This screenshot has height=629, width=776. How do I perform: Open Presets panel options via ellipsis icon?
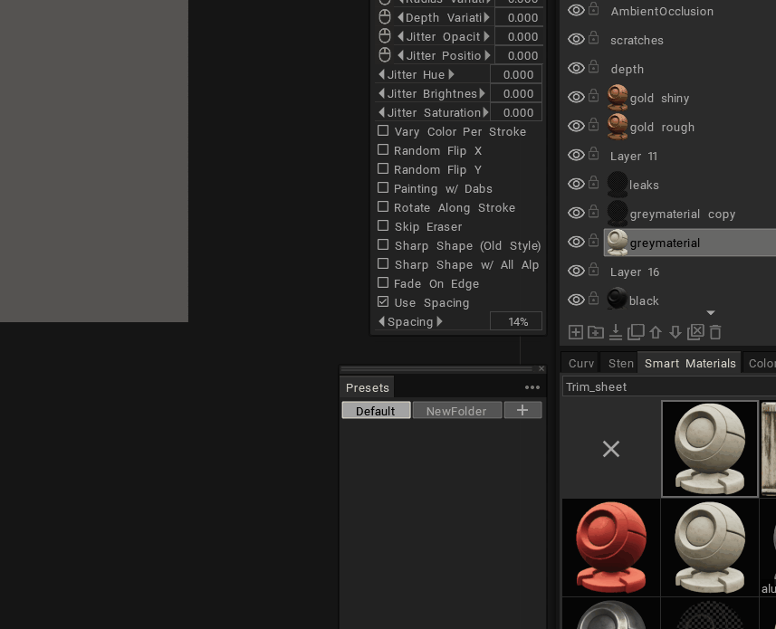[x=532, y=386]
